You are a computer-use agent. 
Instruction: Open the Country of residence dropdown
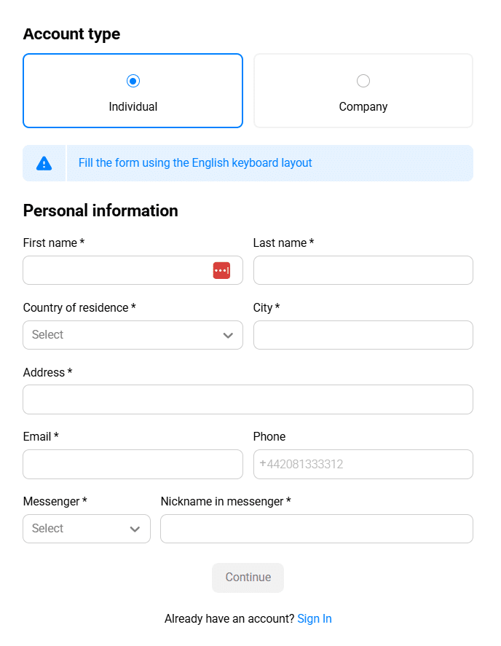coord(124,335)
